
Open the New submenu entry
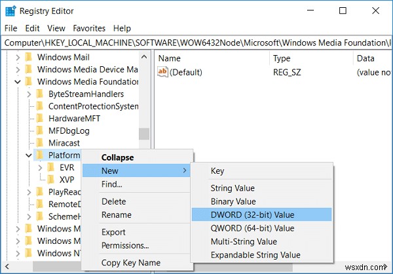coord(136,170)
